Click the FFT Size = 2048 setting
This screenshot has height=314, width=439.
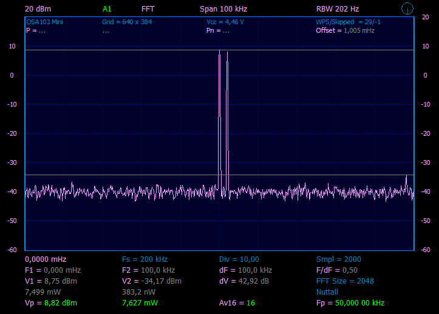tap(345, 281)
